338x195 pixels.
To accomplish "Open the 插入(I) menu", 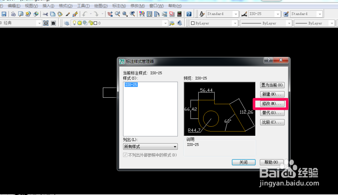I will point(48,6).
